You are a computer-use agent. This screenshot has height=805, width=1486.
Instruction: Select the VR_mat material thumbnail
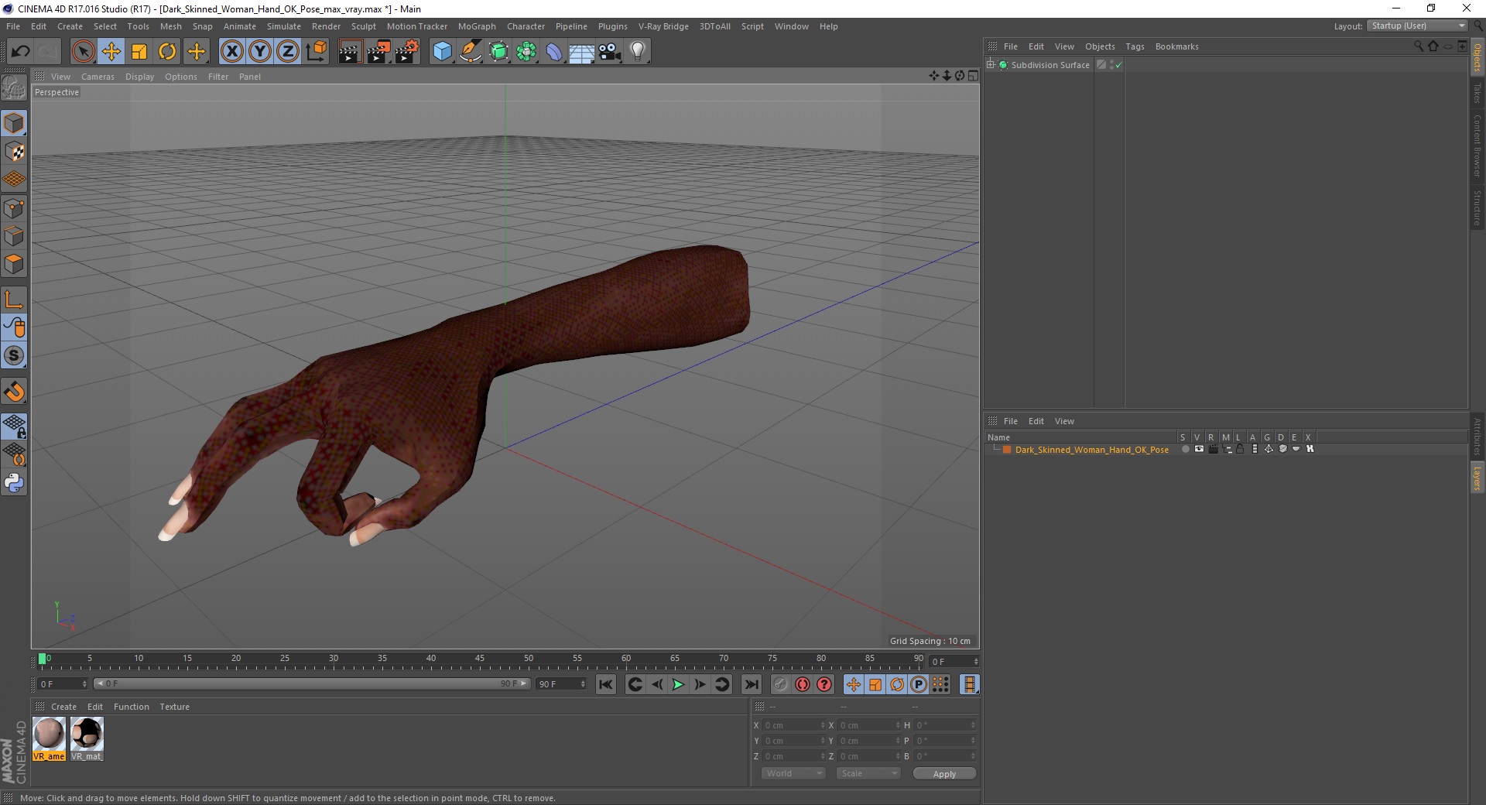click(x=87, y=739)
